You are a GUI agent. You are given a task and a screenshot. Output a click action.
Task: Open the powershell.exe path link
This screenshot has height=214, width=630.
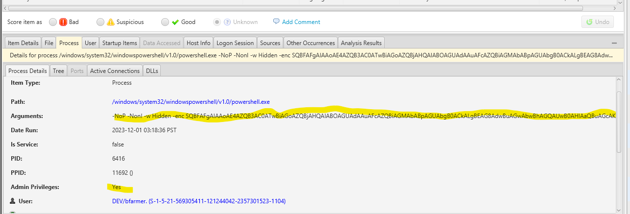(x=191, y=102)
